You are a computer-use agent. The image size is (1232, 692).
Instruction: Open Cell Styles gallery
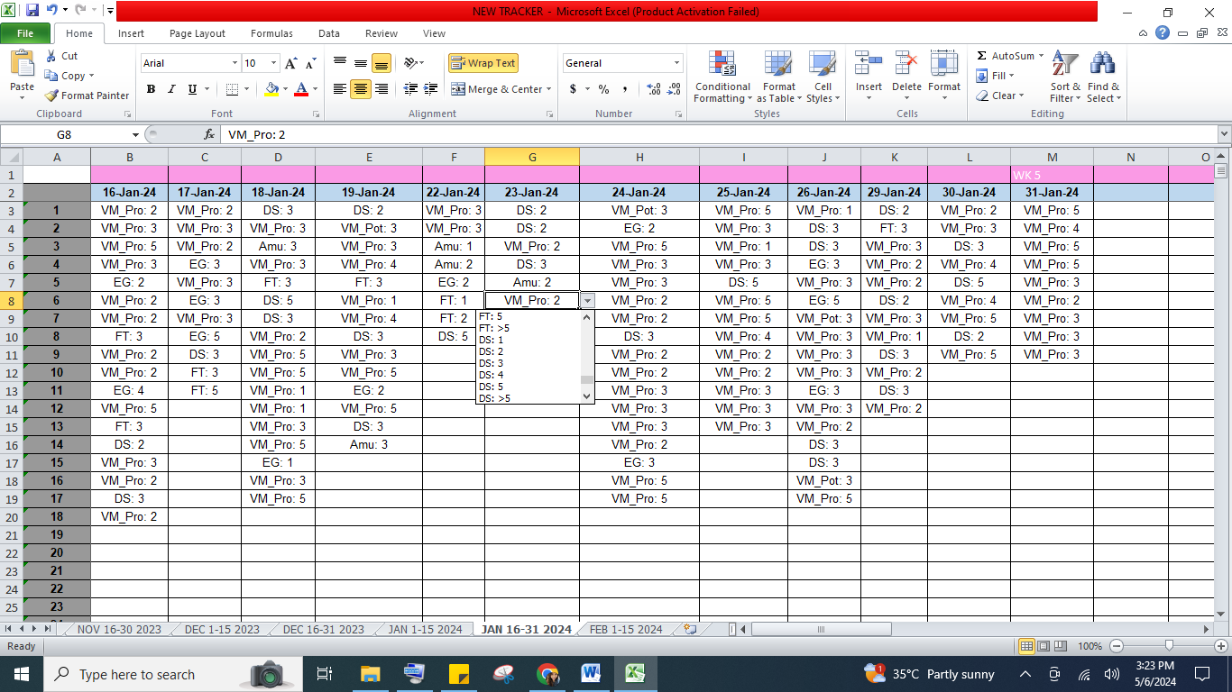click(x=822, y=77)
